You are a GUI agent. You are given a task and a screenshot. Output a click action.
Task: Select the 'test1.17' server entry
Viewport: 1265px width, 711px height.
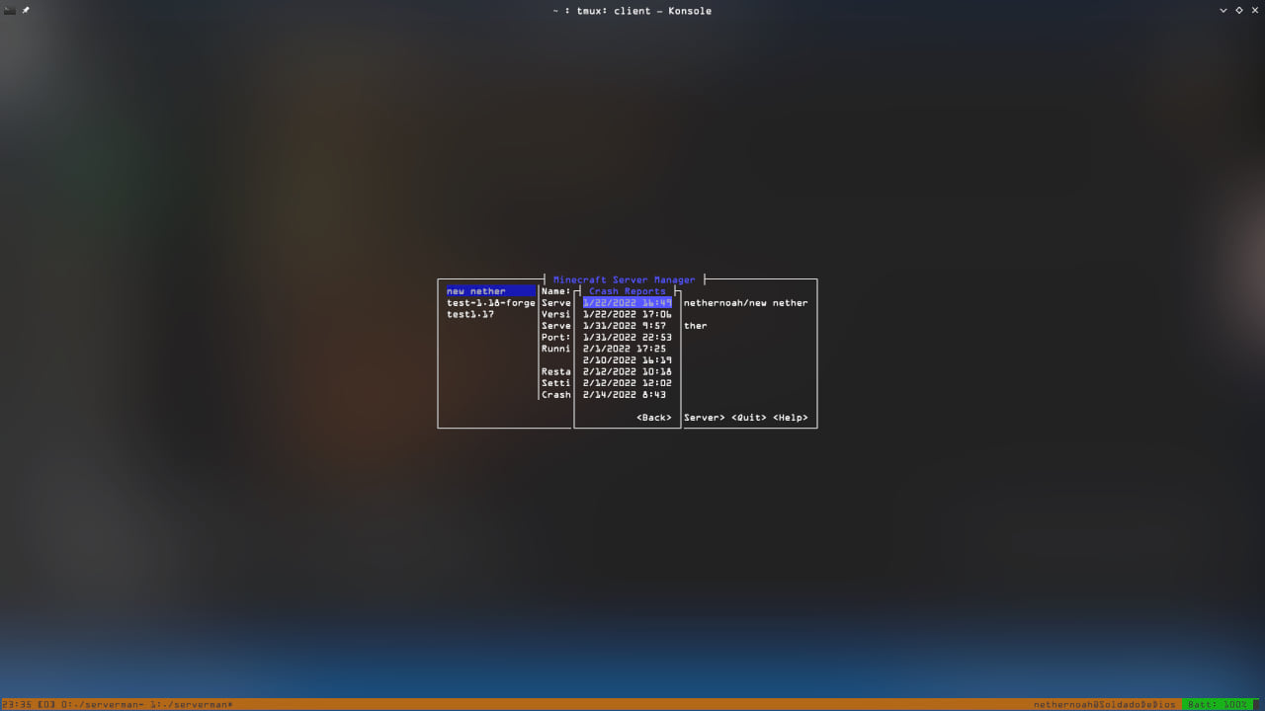[470, 314]
